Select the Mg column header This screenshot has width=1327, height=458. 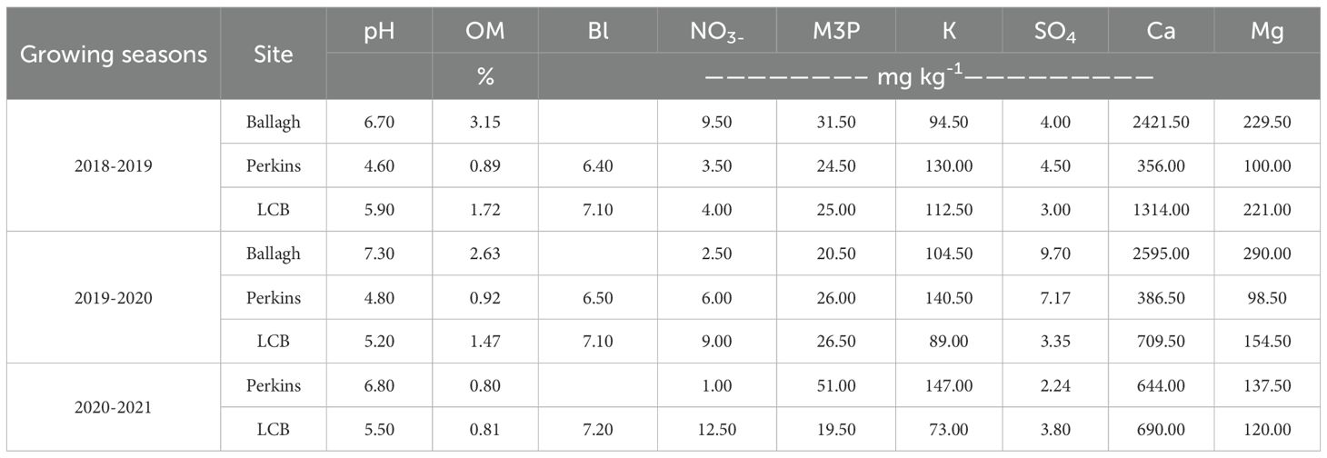pos(1266,32)
